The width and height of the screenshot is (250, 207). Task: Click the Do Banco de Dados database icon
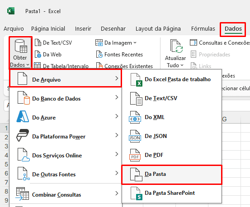click(x=24, y=98)
